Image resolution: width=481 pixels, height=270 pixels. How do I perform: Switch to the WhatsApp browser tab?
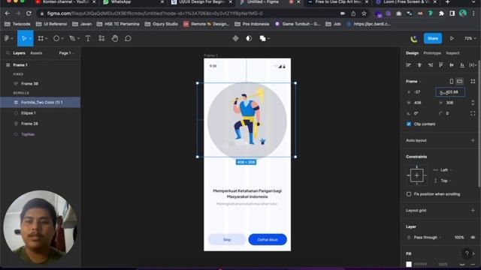click(x=134, y=2)
